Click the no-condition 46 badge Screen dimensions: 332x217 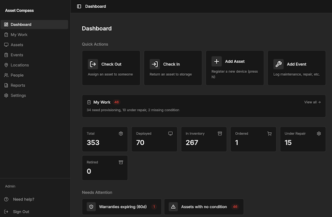(235, 207)
